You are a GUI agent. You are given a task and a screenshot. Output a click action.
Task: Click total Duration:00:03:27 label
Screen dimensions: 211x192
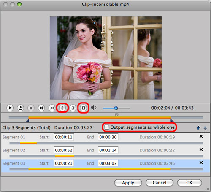tap(73, 127)
